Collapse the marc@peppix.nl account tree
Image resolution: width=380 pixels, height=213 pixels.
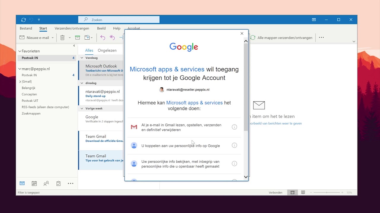coord(20,69)
